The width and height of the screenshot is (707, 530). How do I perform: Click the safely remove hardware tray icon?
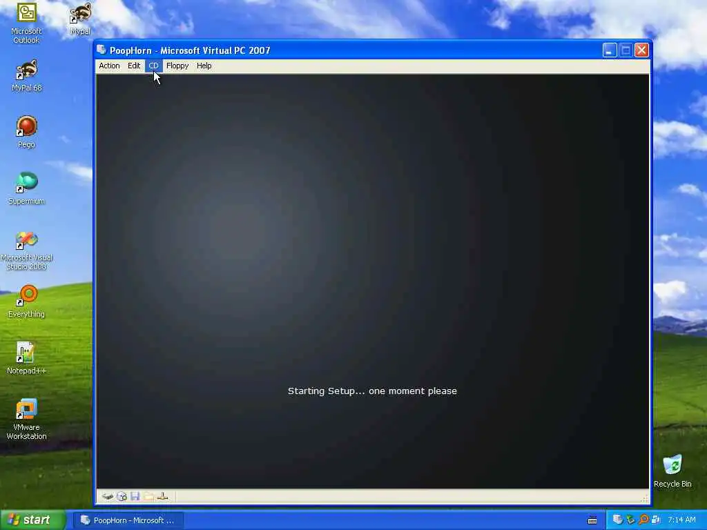point(630,520)
